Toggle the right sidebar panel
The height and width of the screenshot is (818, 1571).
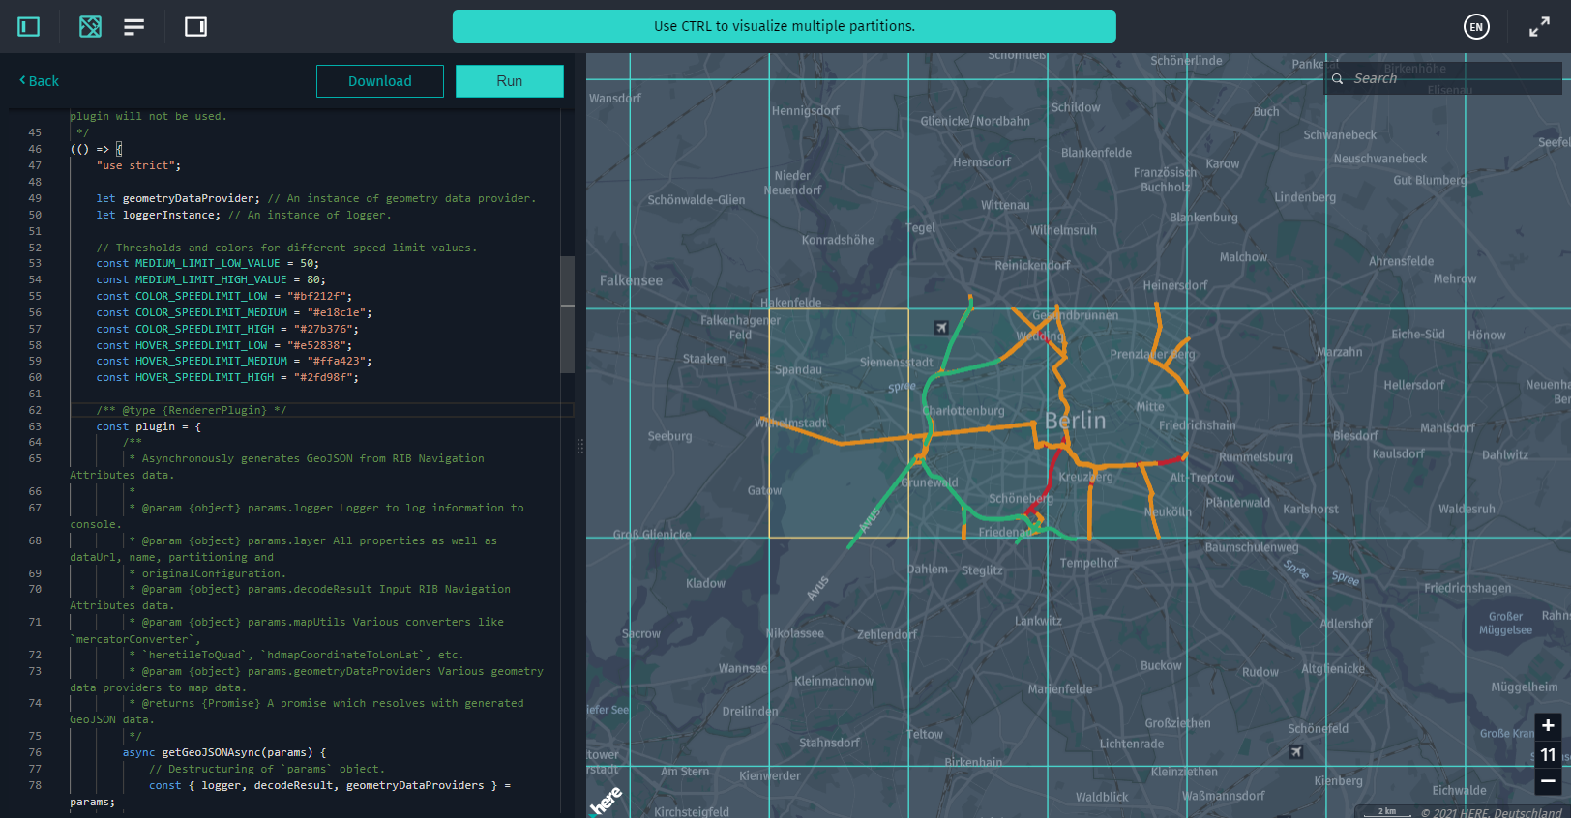[195, 27]
